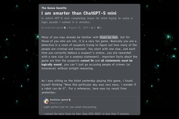Viewport: 179px width, 119px height.
Task: Click the goose emoji in the byline
Action: coord(65,28)
